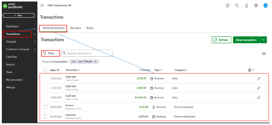
Task: Expand Customers and goals submenu
Action: (x=35, y=49)
